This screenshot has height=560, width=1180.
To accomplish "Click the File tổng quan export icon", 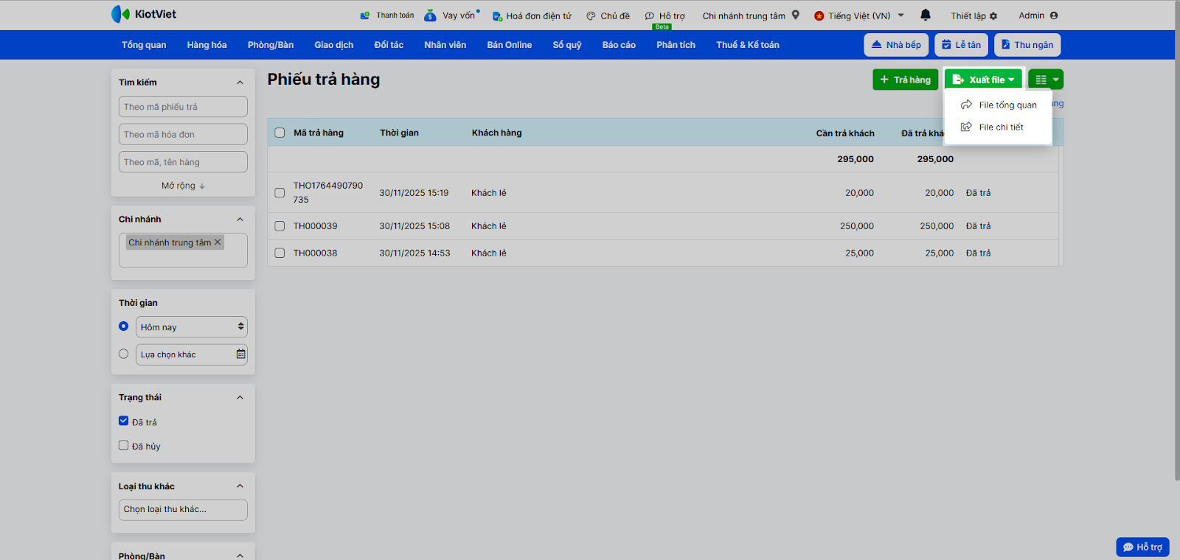I will 966,105.
